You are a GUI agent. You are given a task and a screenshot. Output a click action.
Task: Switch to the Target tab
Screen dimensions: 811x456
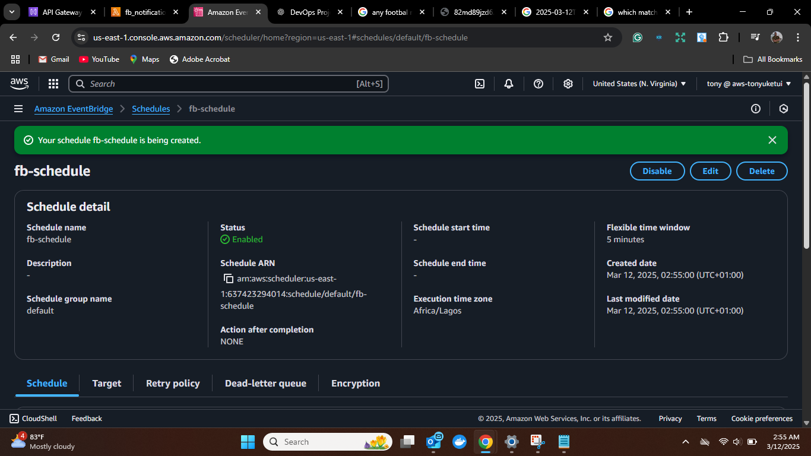pos(107,384)
